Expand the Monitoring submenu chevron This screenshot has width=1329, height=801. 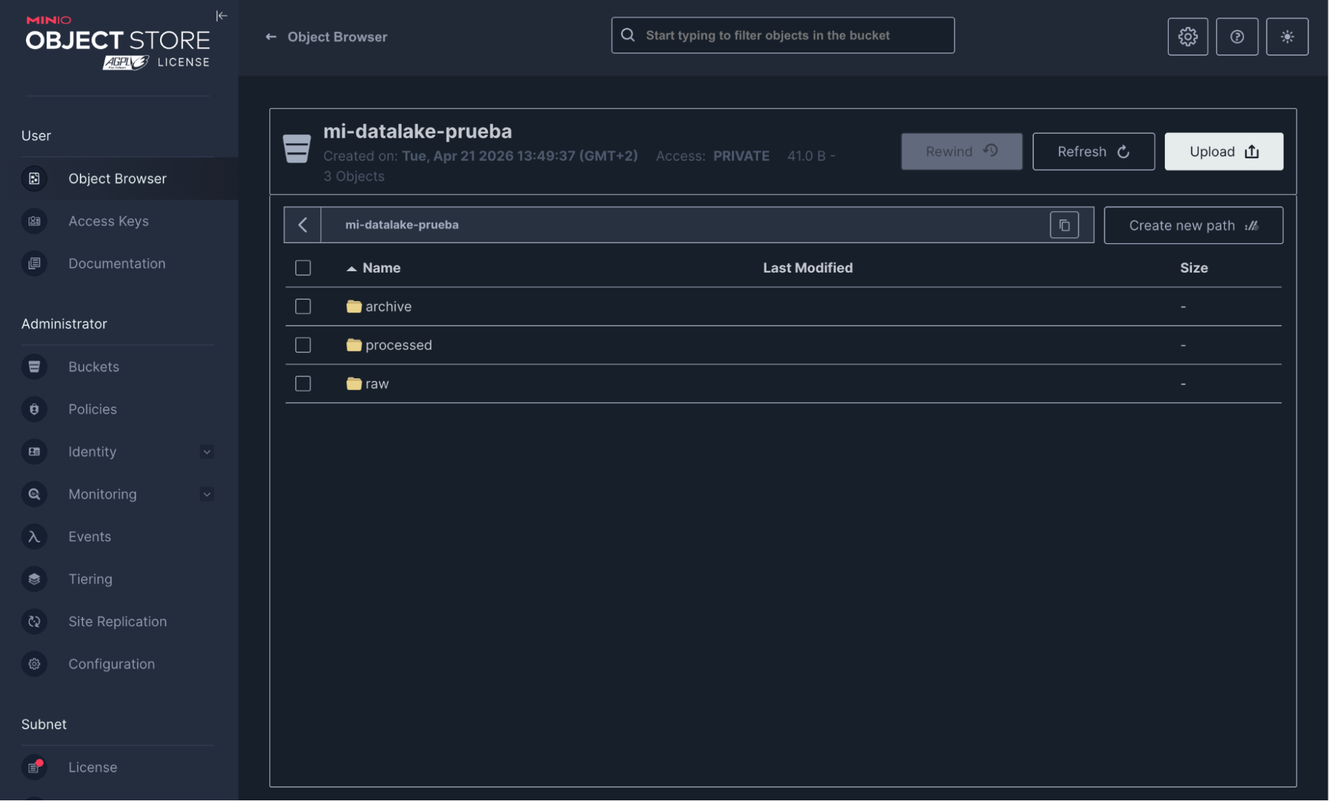coord(207,495)
